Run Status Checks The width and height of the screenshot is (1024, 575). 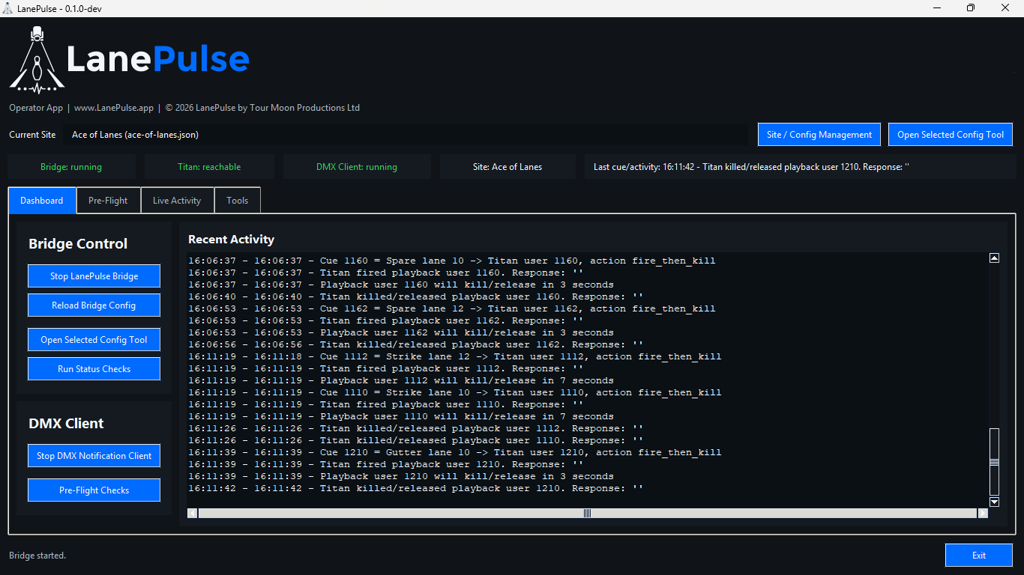tap(94, 369)
